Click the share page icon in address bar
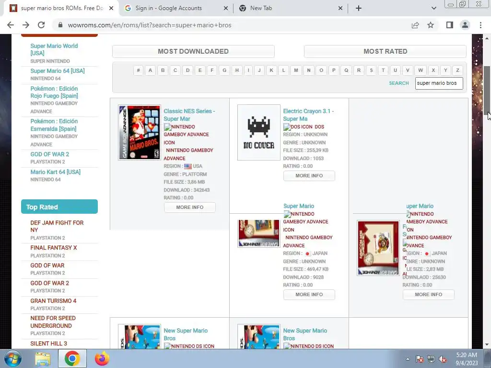 (x=415, y=25)
